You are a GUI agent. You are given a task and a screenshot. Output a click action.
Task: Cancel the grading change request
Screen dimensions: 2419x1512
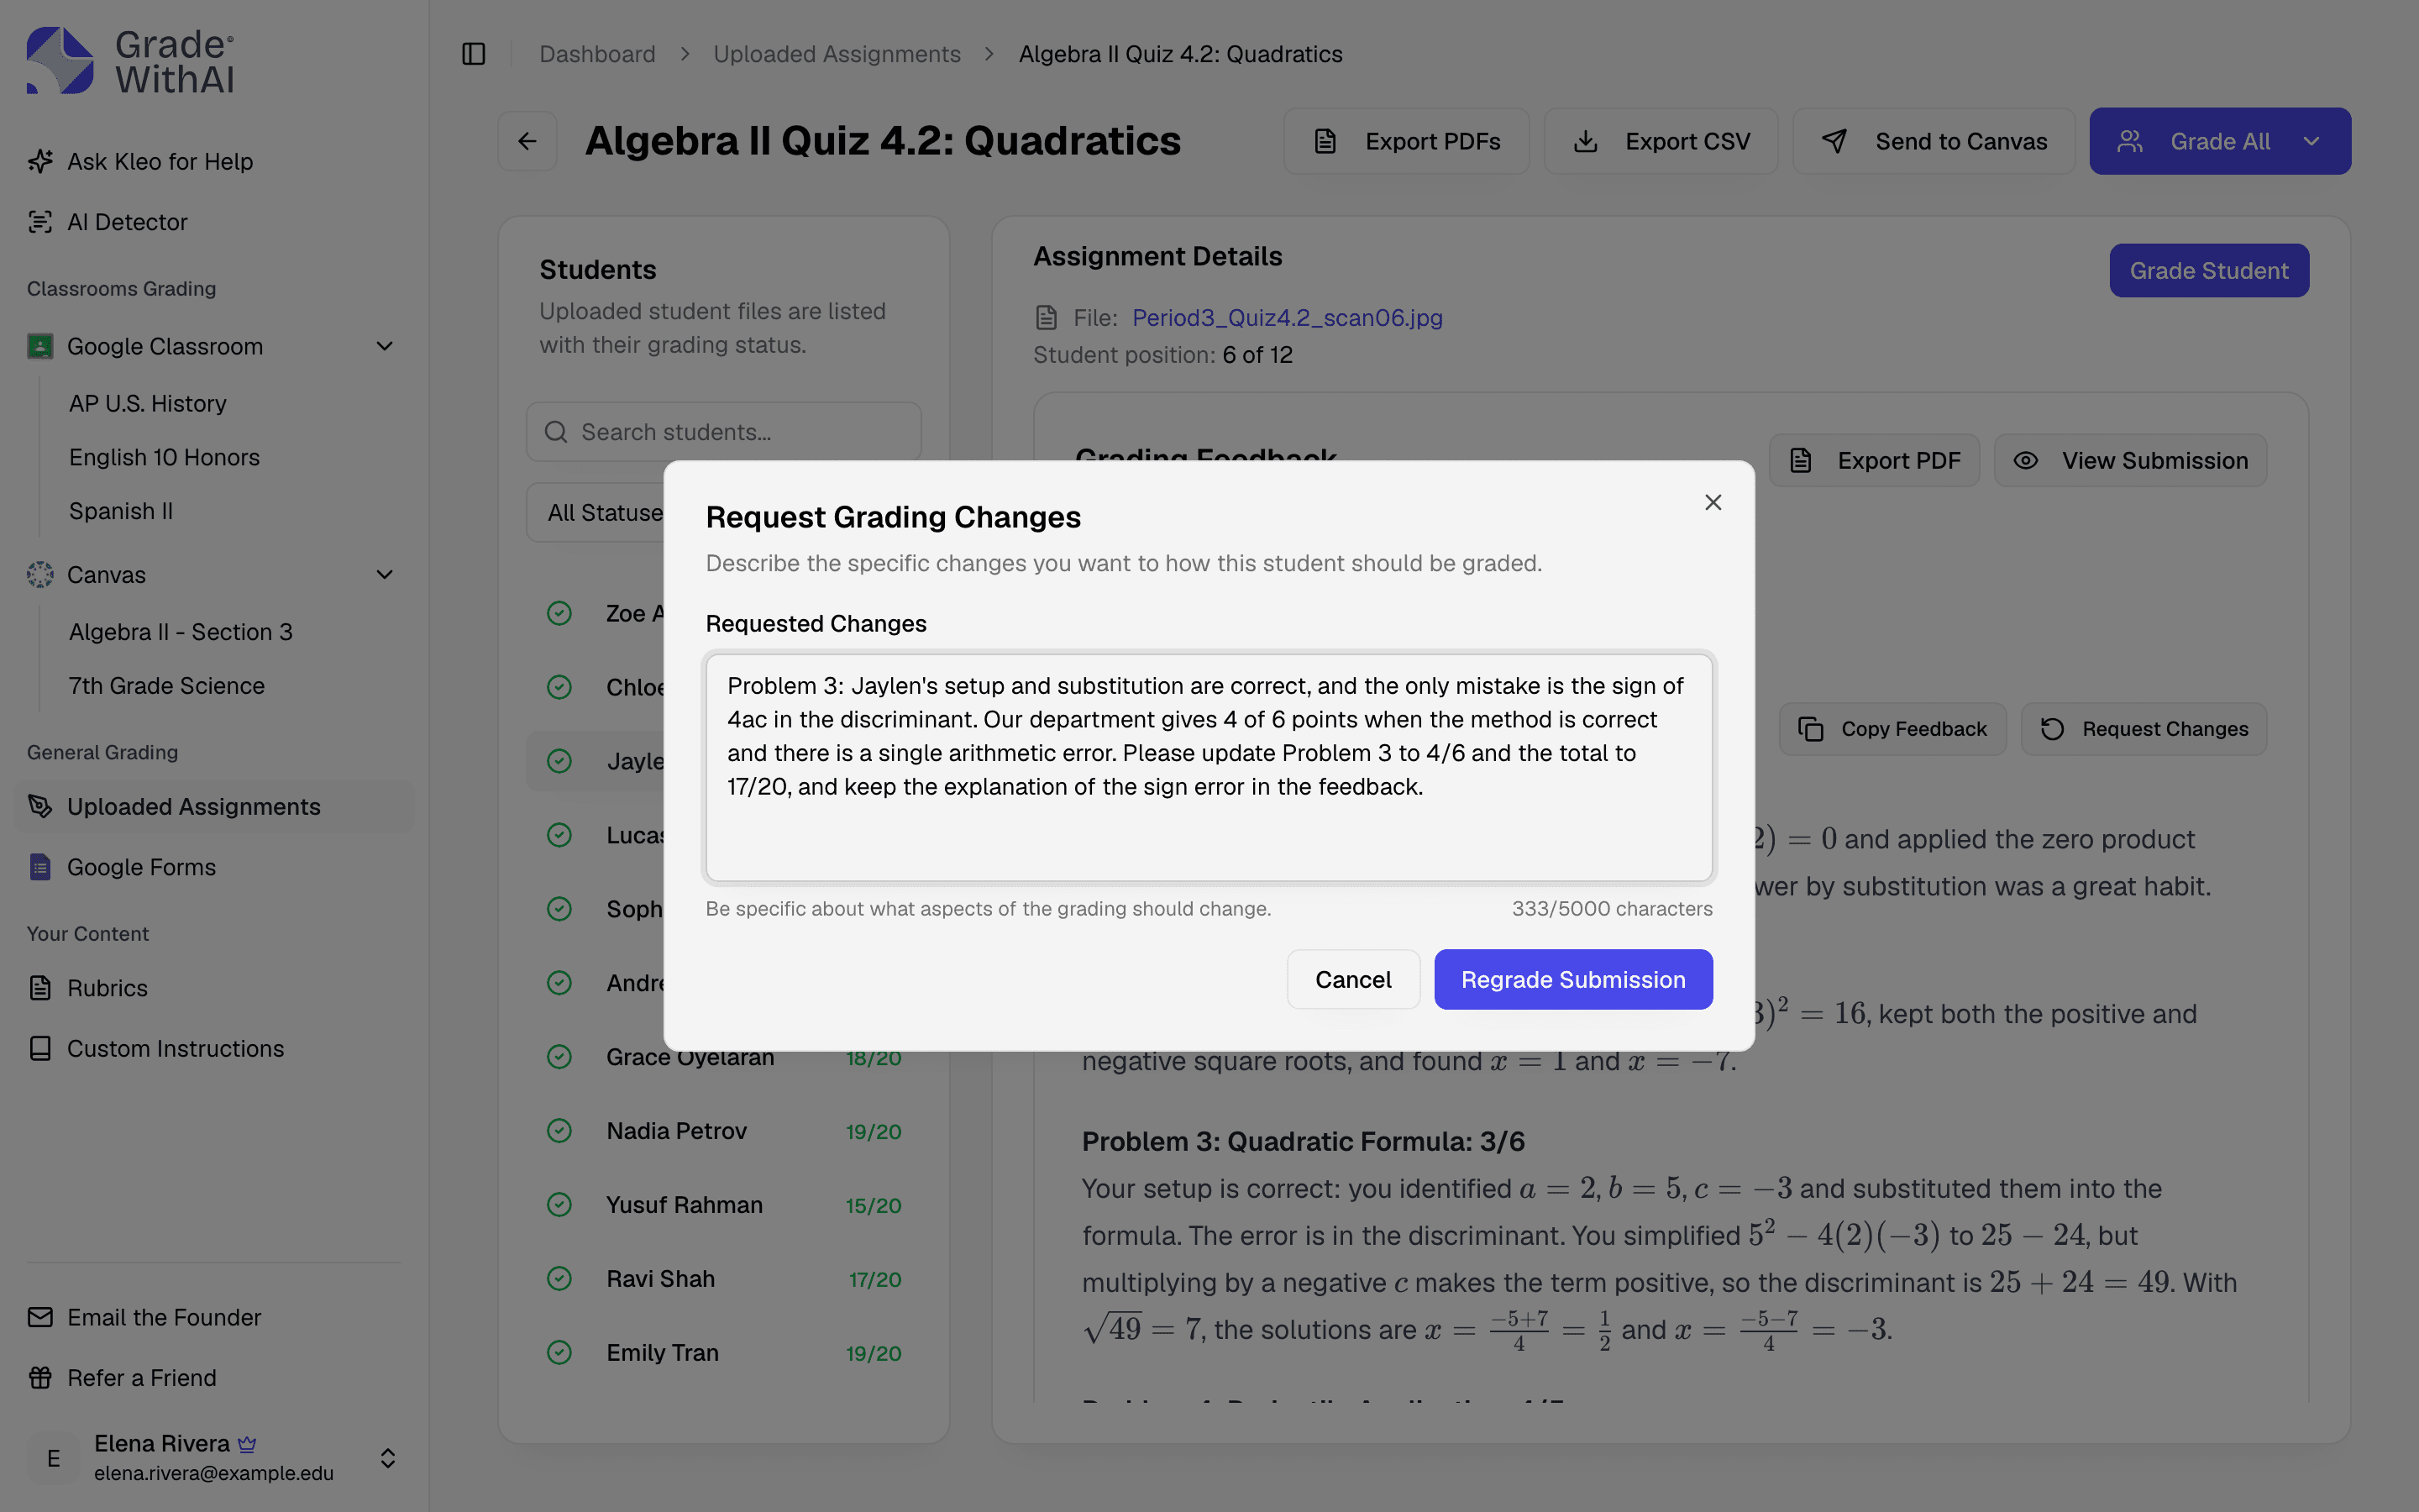click(1353, 979)
